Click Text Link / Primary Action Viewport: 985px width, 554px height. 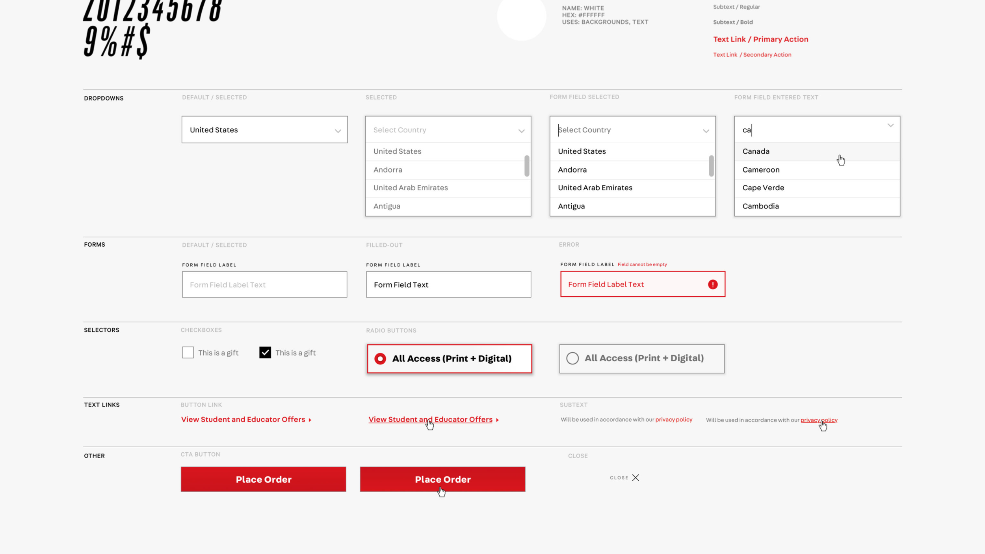coord(760,39)
